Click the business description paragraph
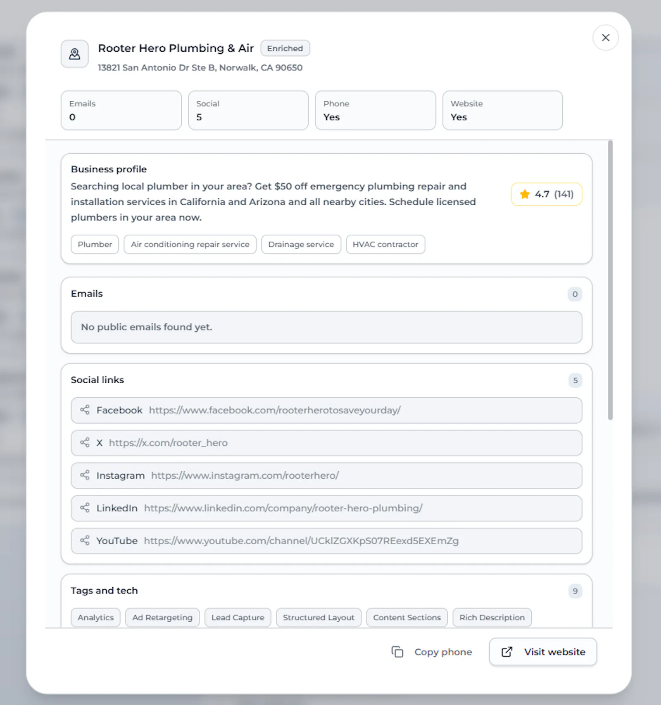Image resolution: width=661 pixels, height=705 pixels. [x=273, y=202]
